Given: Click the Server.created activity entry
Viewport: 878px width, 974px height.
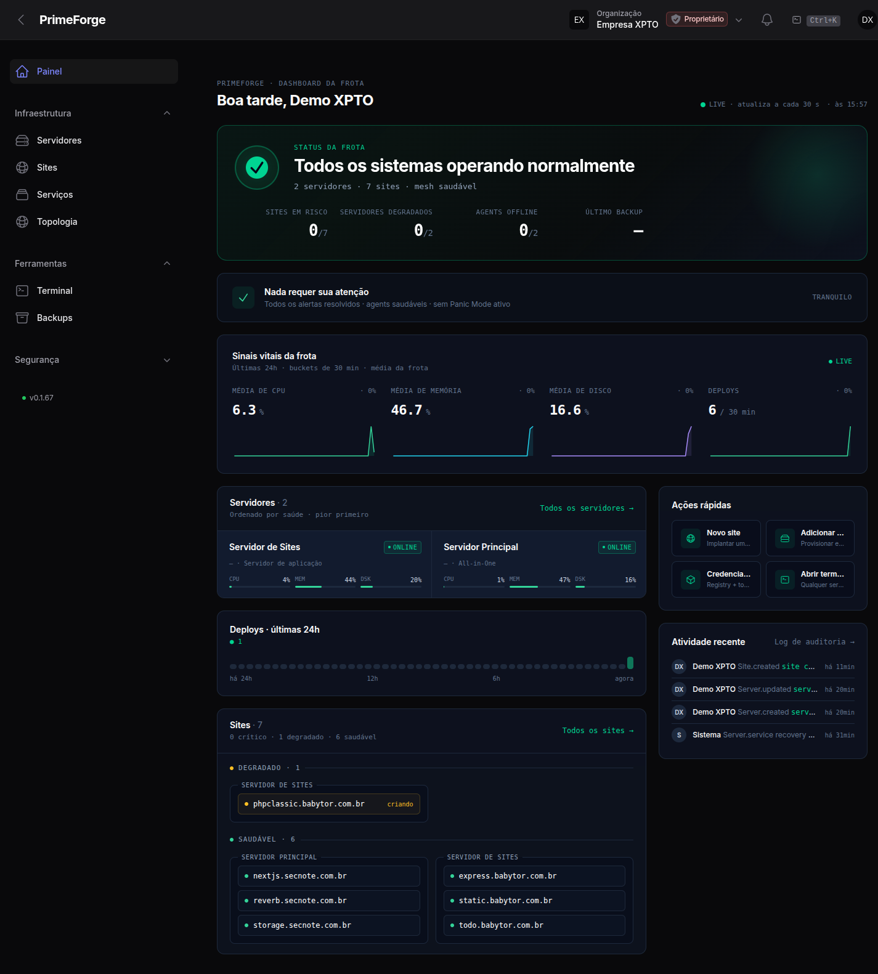Looking at the screenshot, I should pyautogui.click(x=763, y=712).
